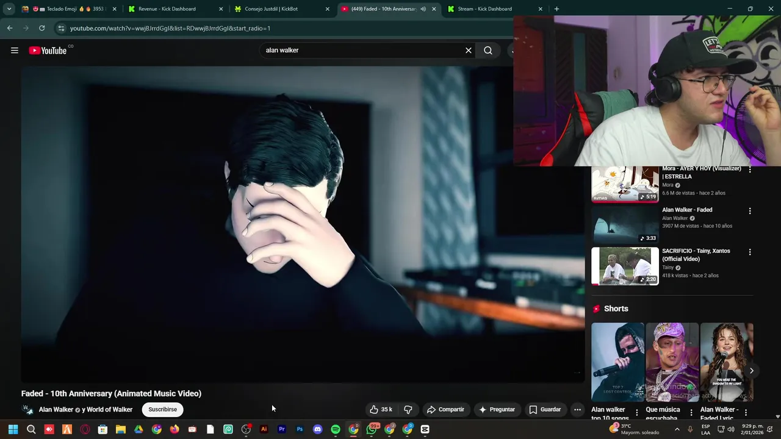Open OBS Studio from taskbar
This screenshot has width=781, height=439.
[x=246, y=430]
